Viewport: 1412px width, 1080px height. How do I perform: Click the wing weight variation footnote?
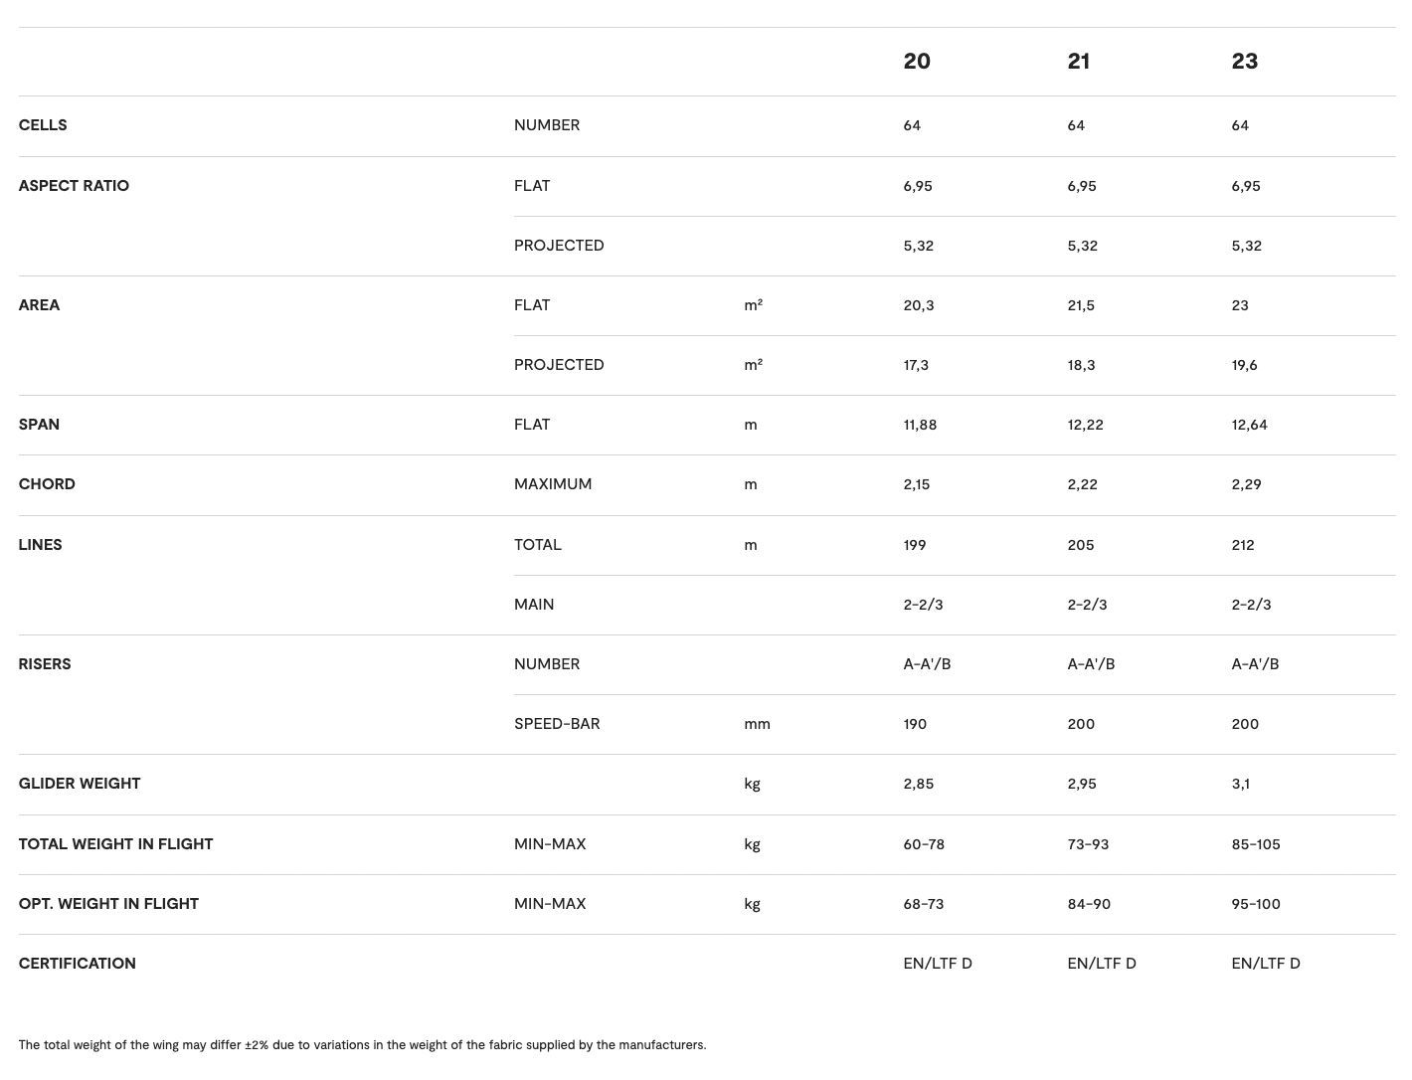pyautogui.click(x=362, y=1045)
